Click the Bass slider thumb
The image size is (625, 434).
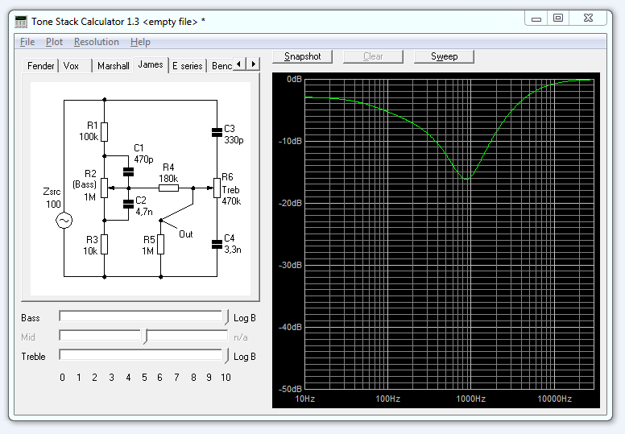[x=226, y=317]
